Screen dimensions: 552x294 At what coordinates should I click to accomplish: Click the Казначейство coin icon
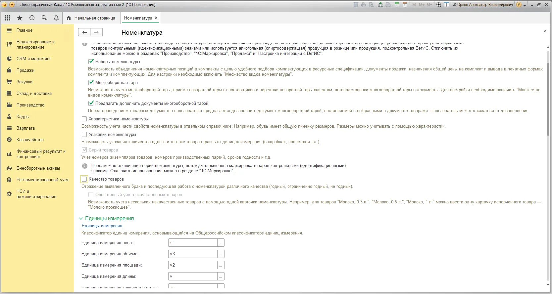click(x=9, y=140)
